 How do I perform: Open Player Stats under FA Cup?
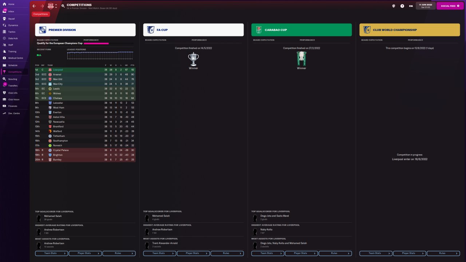point(193,253)
